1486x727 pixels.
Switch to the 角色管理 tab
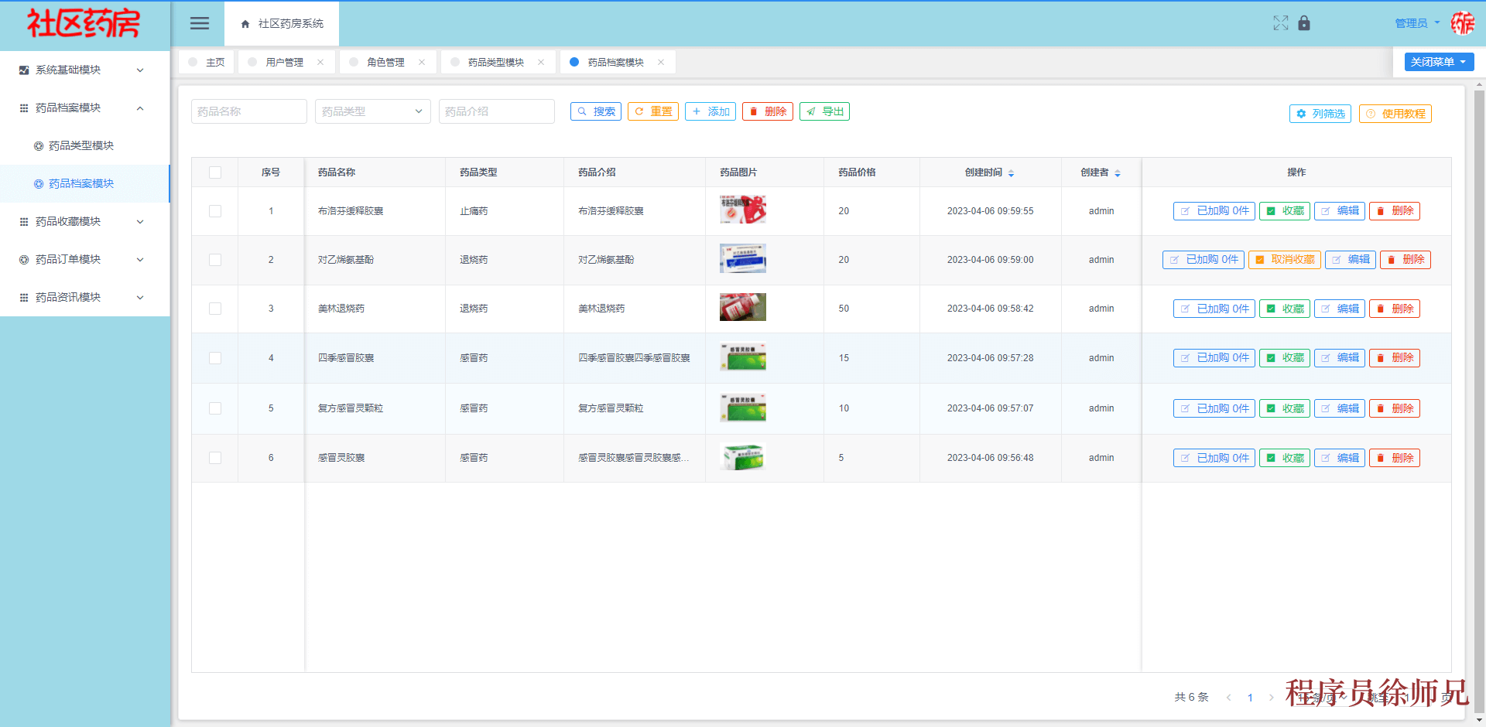click(x=385, y=61)
